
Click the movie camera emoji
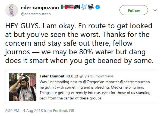coord(91,7)
